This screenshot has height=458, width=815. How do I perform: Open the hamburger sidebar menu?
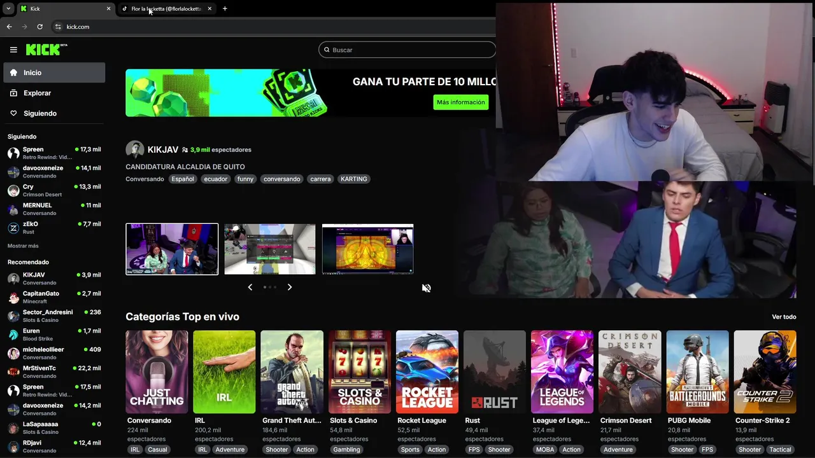point(13,50)
